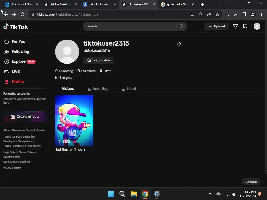
Task: Open the Creator Portal link
Action: tap(12, 157)
